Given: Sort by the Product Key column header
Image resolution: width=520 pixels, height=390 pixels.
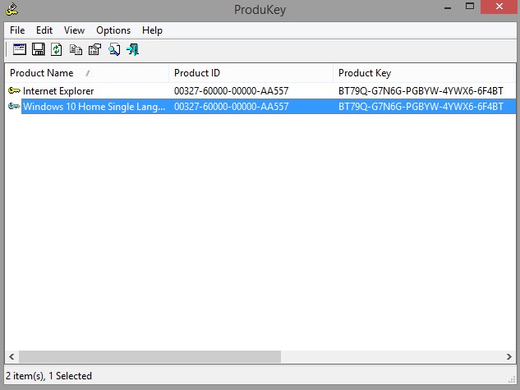Looking at the screenshot, I should (x=424, y=73).
